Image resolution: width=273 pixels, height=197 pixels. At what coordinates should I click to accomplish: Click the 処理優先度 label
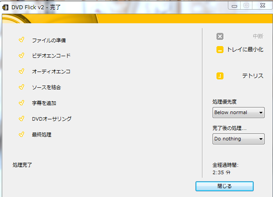click(x=224, y=102)
